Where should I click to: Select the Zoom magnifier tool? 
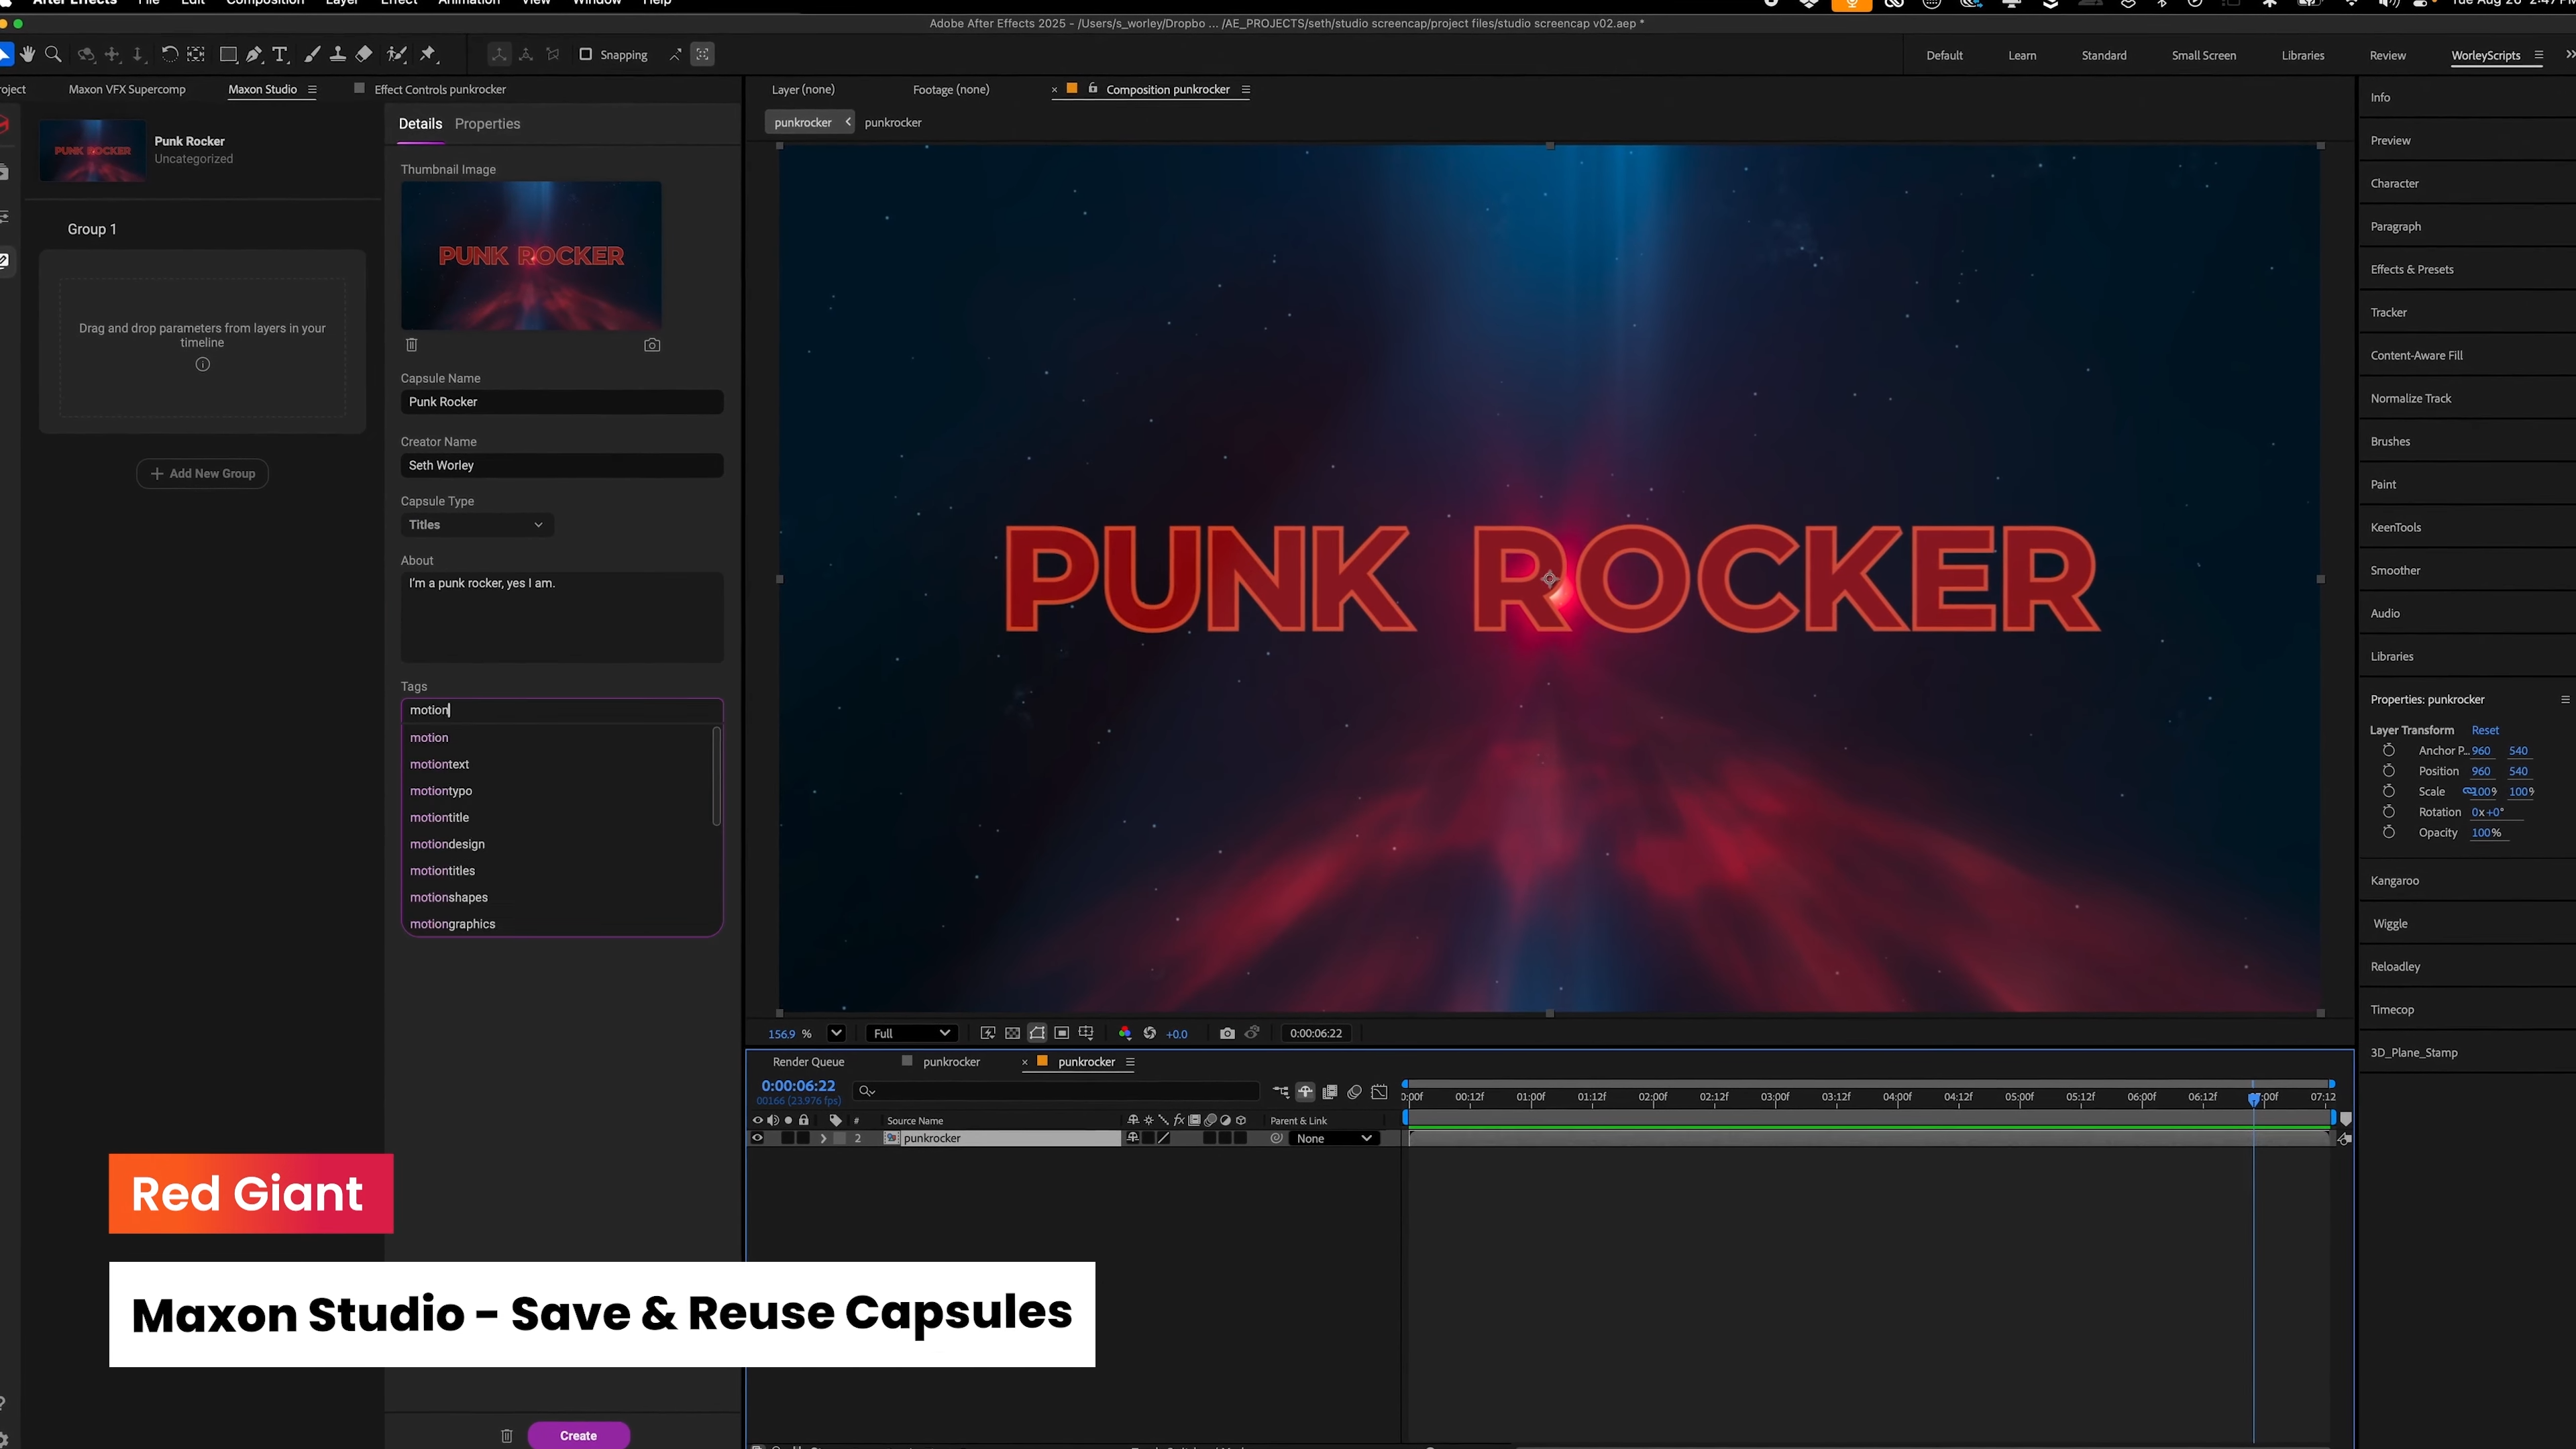(54, 54)
